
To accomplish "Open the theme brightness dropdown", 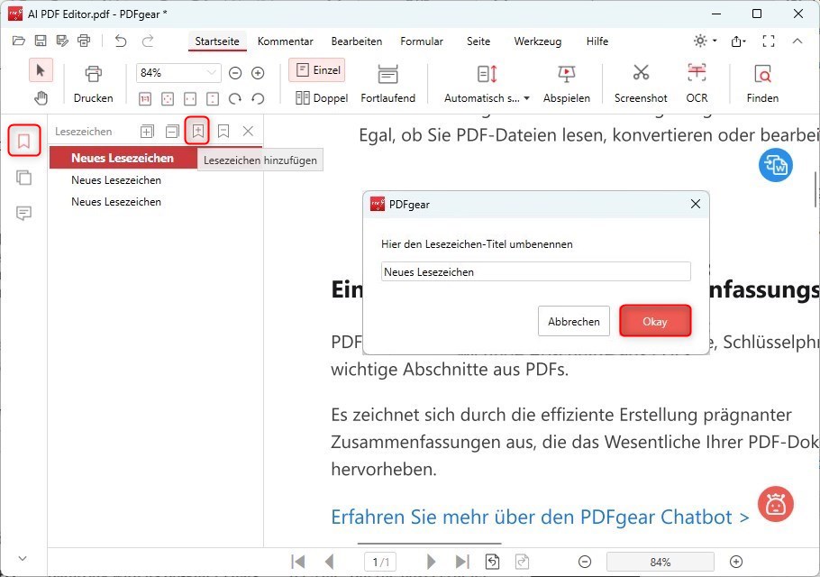I will click(x=705, y=41).
